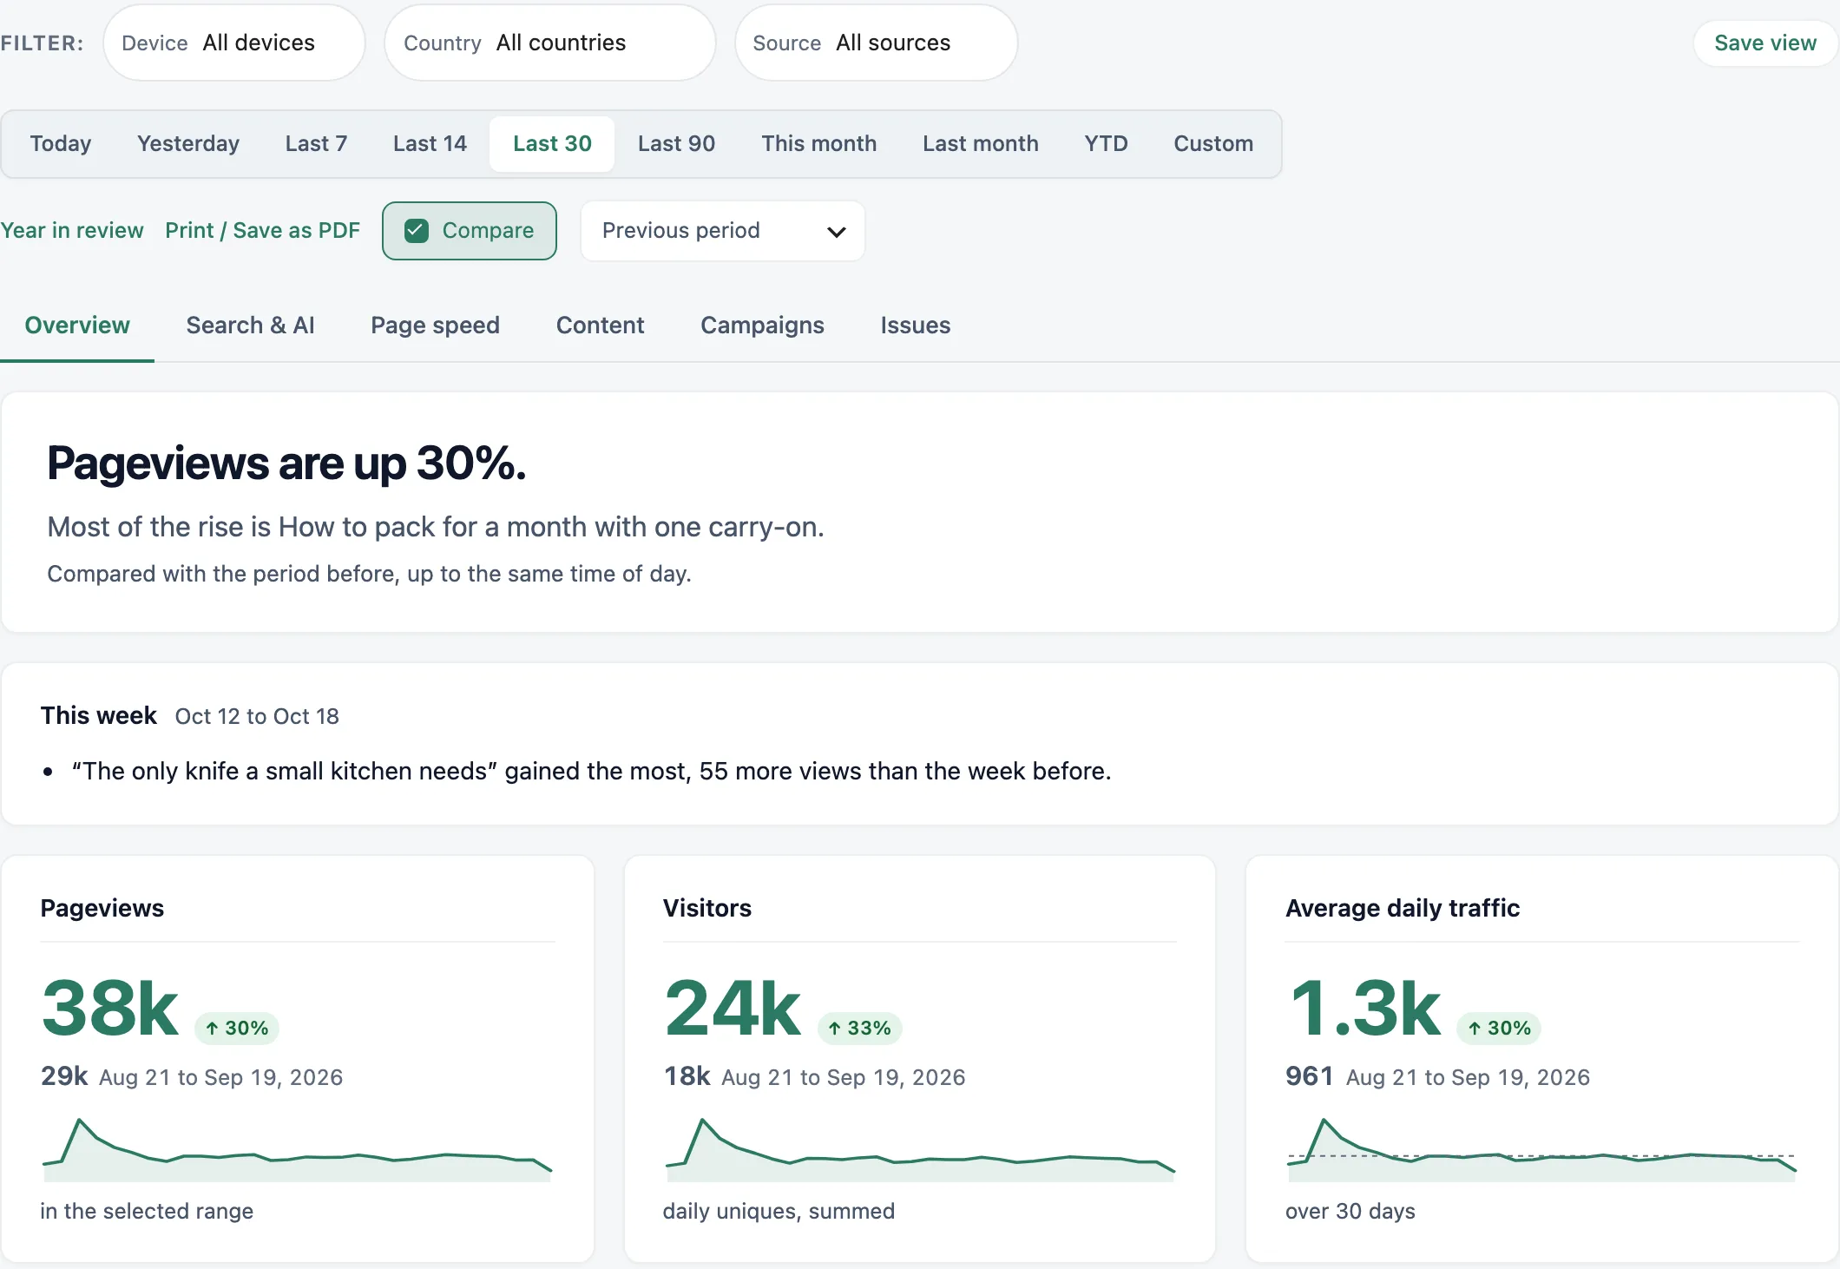The width and height of the screenshot is (1840, 1269).
Task: Open the Device All devices filter
Action: [233, 43]
